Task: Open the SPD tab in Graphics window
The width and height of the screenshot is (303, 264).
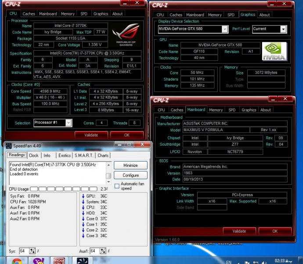Action: (231, 15)
